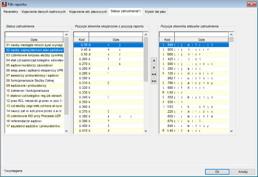
Task: Click the scroll up arrow in the right dictionary list
Action: (231, 35)
